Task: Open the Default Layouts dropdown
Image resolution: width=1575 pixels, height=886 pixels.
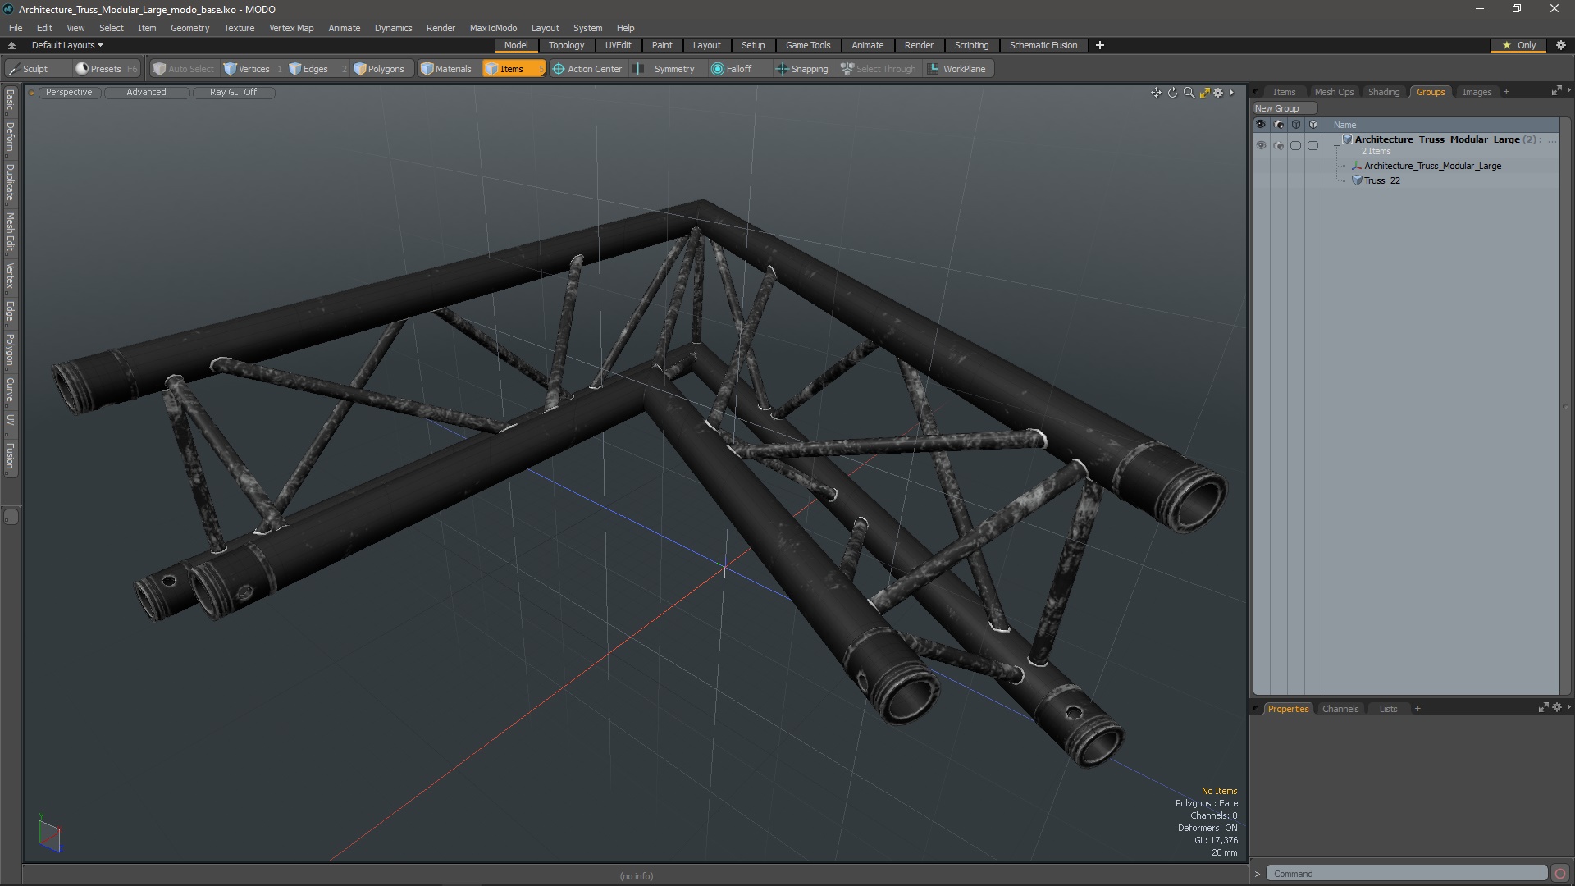Action: pyautogui.click(x=67, y=45)
